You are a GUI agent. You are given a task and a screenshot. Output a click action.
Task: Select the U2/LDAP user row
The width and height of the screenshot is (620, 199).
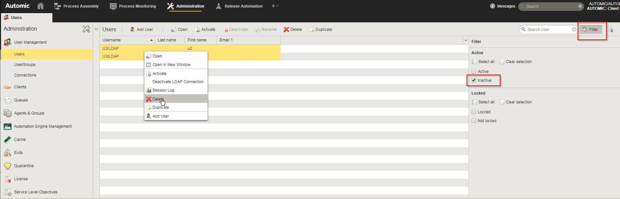[190, 48]
